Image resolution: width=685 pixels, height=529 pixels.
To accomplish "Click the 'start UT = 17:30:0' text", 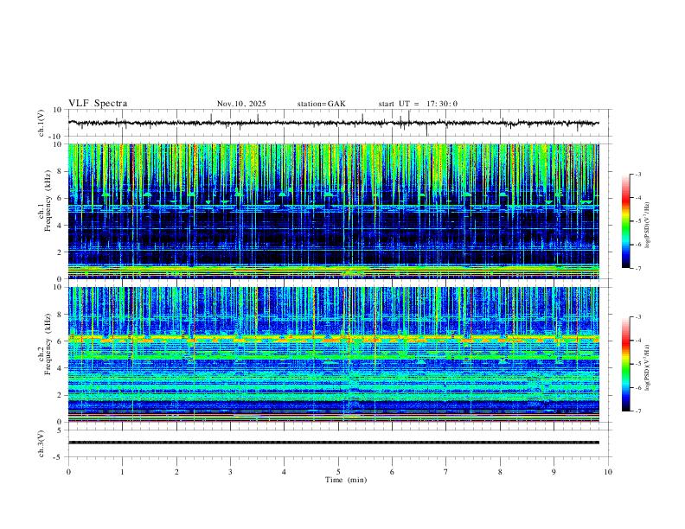I will 418,104.
